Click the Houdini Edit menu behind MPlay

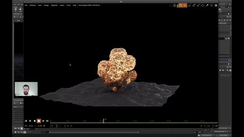[x=19, y=5]
